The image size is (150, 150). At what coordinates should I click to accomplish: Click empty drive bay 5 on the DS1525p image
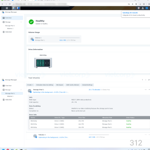(x=48, y=63)
